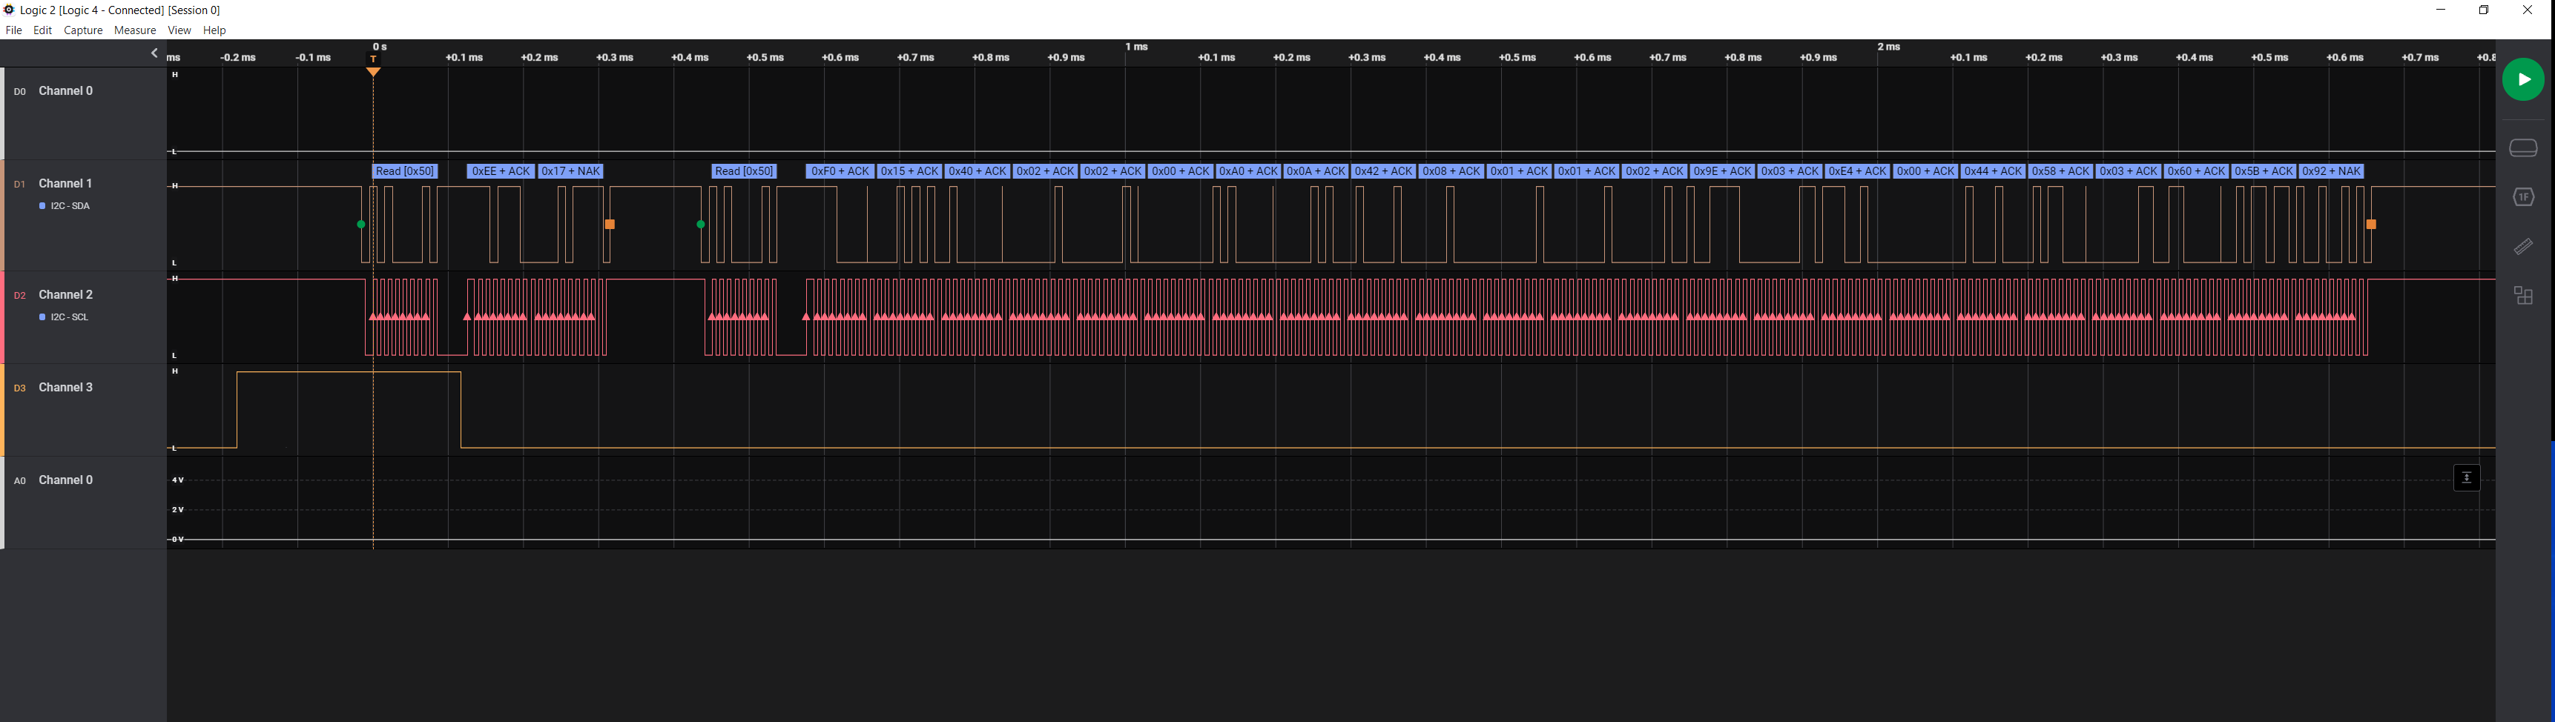This screenshot has height=722, width=2555.
Task: Select the I2C - SCL analyzer tag
Action: coord(65,317)
